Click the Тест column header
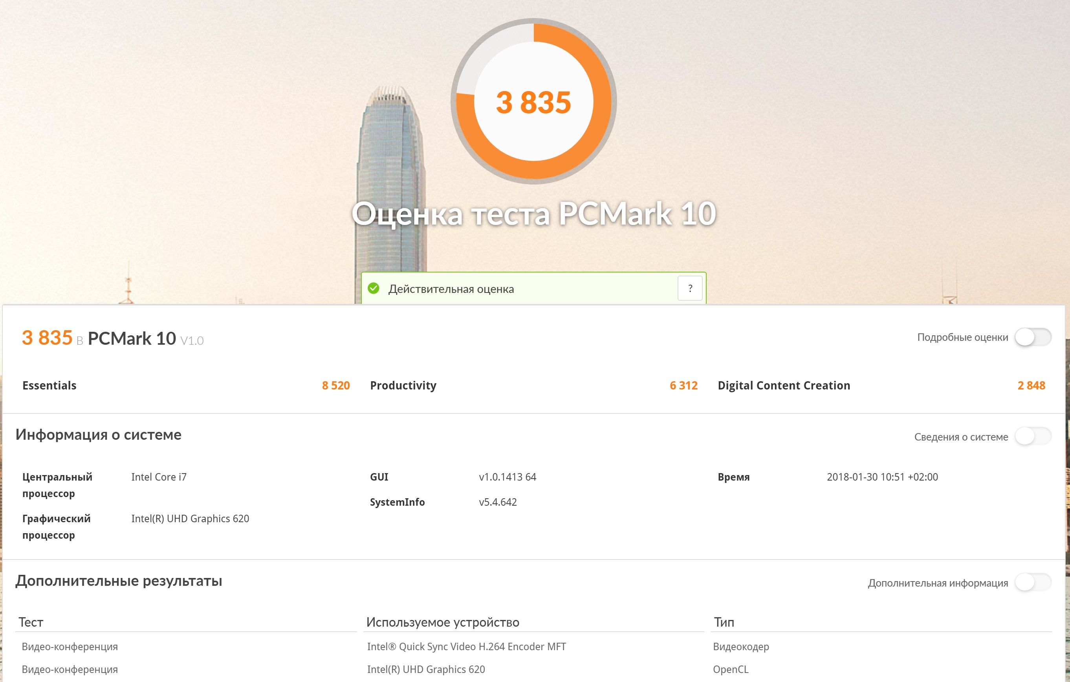Screen dimensions: 1070x682 click(x=31, y=622)
